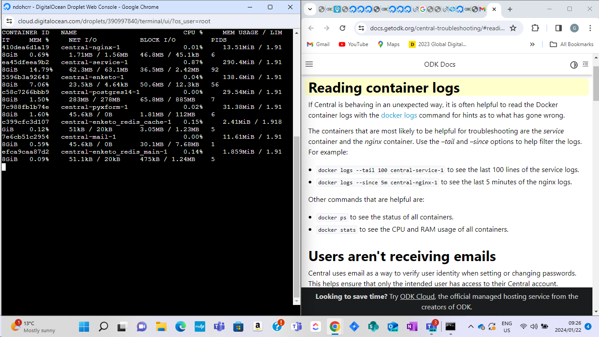Show hidden system tray icons chevron
This screenshot has width=599, height=337.
click(471, 326)
